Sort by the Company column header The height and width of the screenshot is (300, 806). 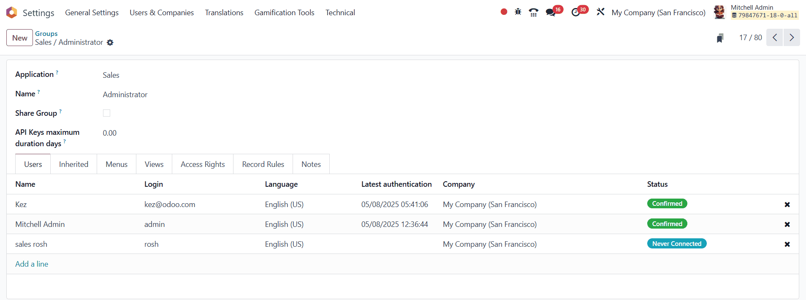(459, 184)
